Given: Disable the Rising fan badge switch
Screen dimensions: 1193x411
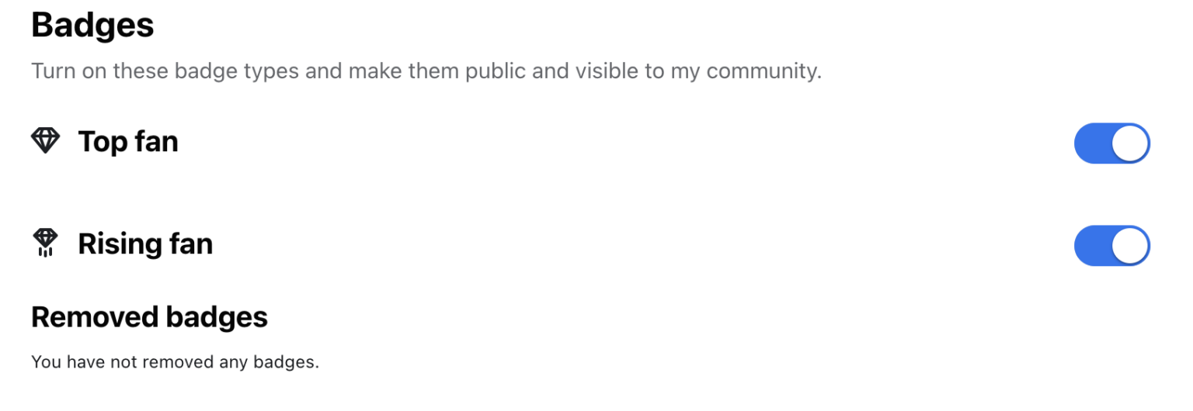Looking at the screenshot, I should coord(1111,246).
